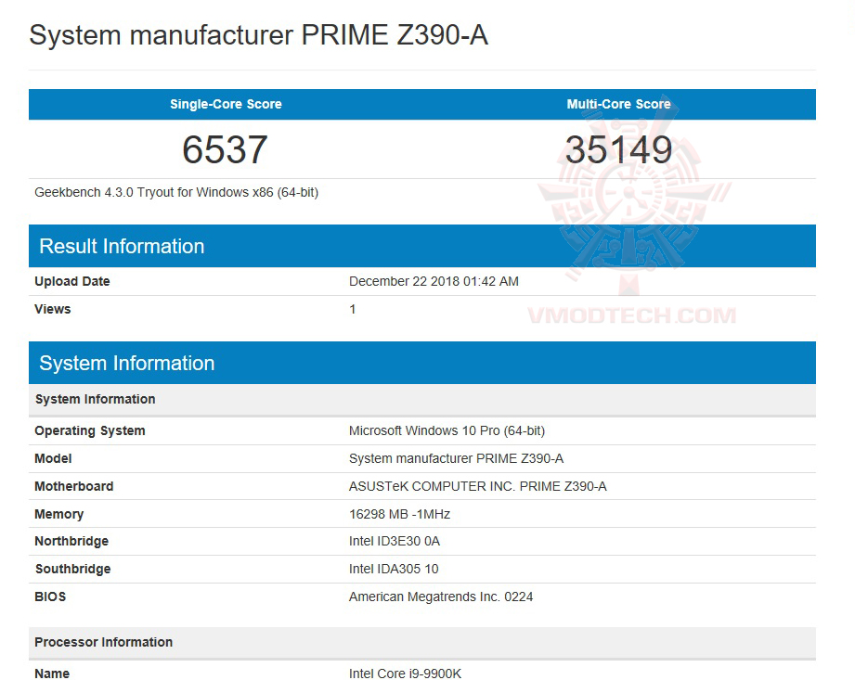Click the Result Information section header
855x680 pixels.
122,246
